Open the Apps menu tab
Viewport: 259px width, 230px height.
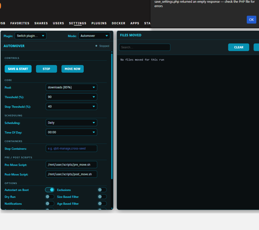pos(135,23)
